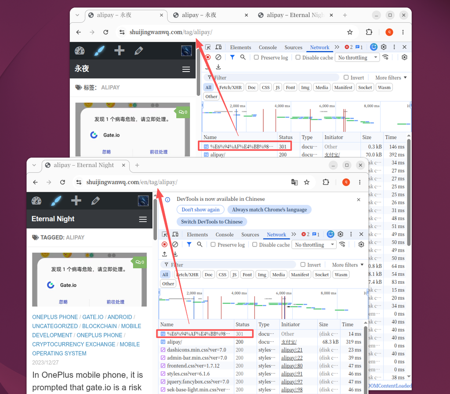Click the New plus icon in the front admin bar
The width and height of the screenshot is (450, 394).
76,200
